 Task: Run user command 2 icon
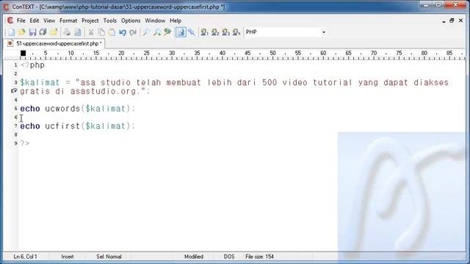215,32
